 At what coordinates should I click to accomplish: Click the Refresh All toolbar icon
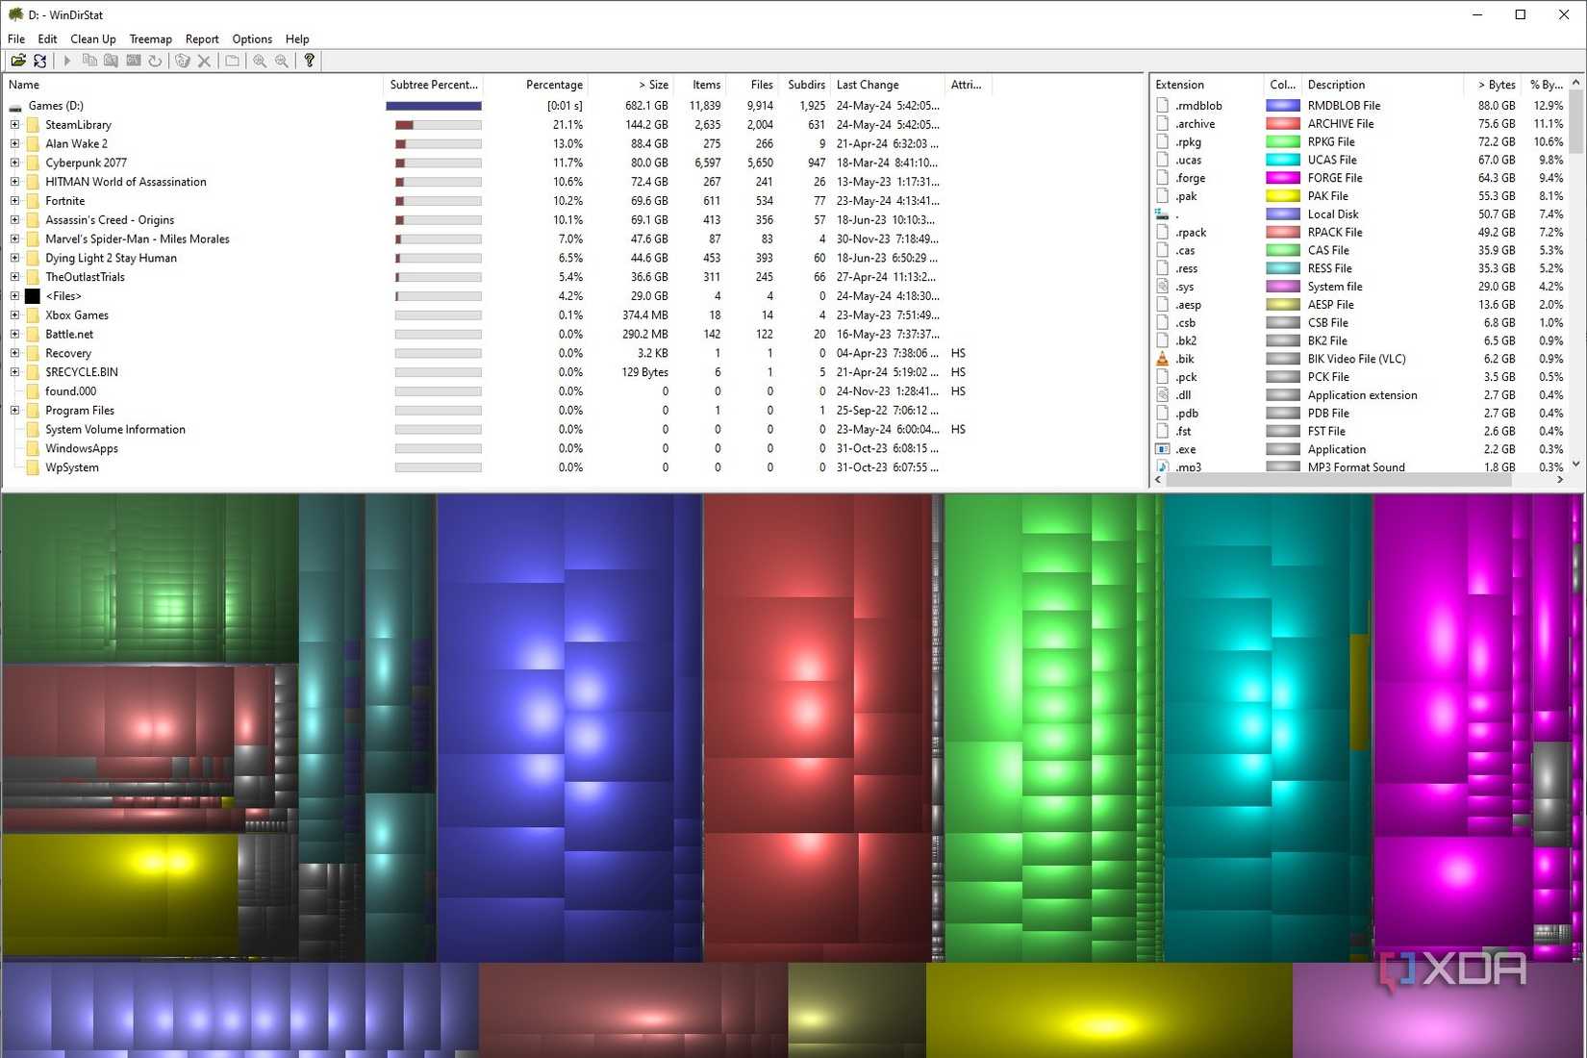point(40,61)
